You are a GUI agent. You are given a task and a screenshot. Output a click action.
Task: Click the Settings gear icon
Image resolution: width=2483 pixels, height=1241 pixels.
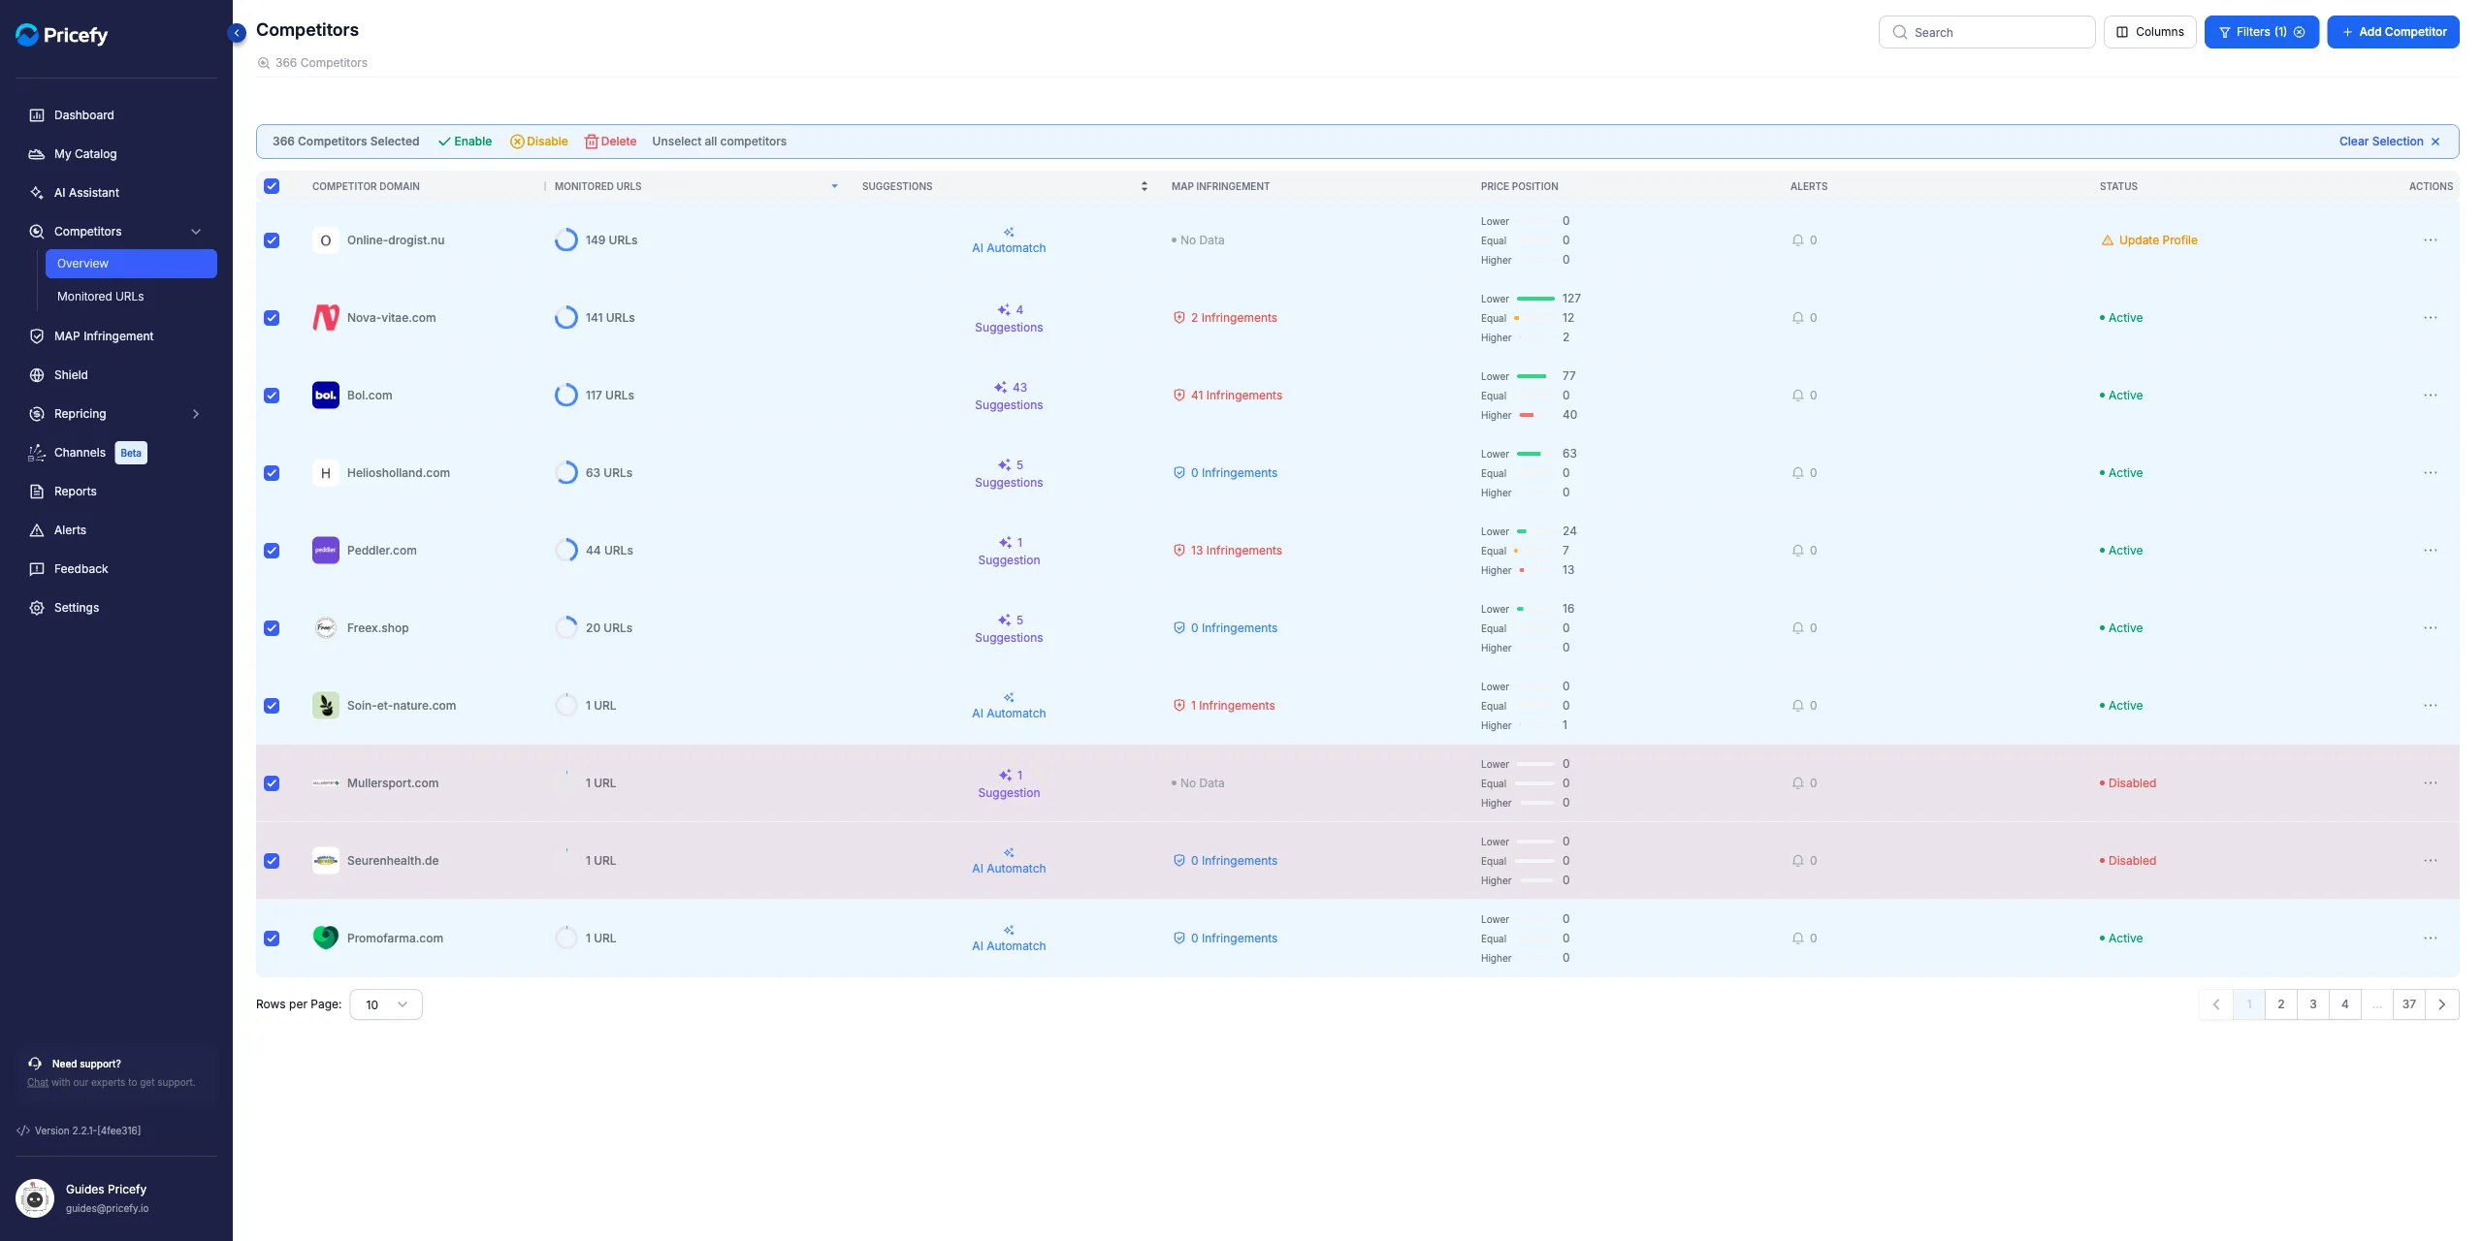(x=37, y=608)
